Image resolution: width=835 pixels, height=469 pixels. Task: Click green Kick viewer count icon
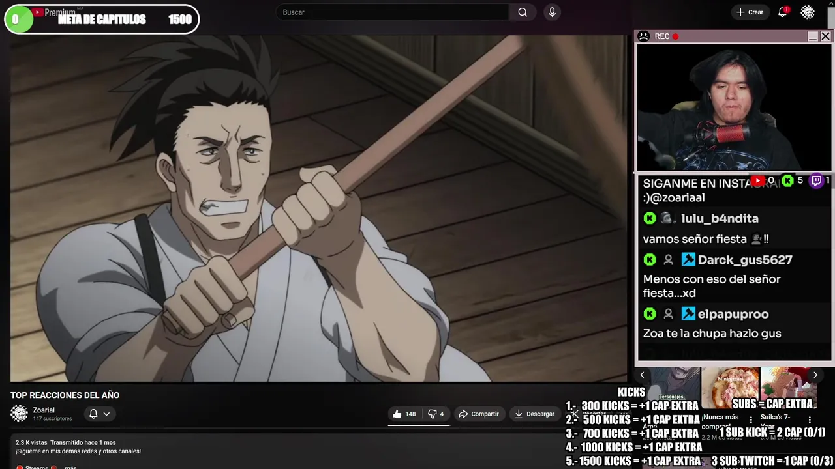point(787,180)
